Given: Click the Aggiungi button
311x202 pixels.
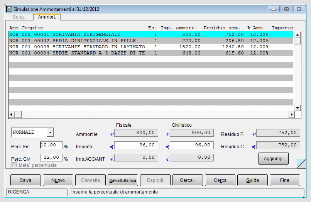Looking at the screenshot, I should pos(273,158).
